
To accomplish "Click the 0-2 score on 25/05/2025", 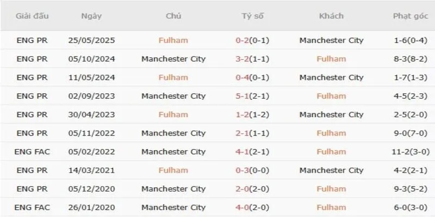I will coord(243,40).
